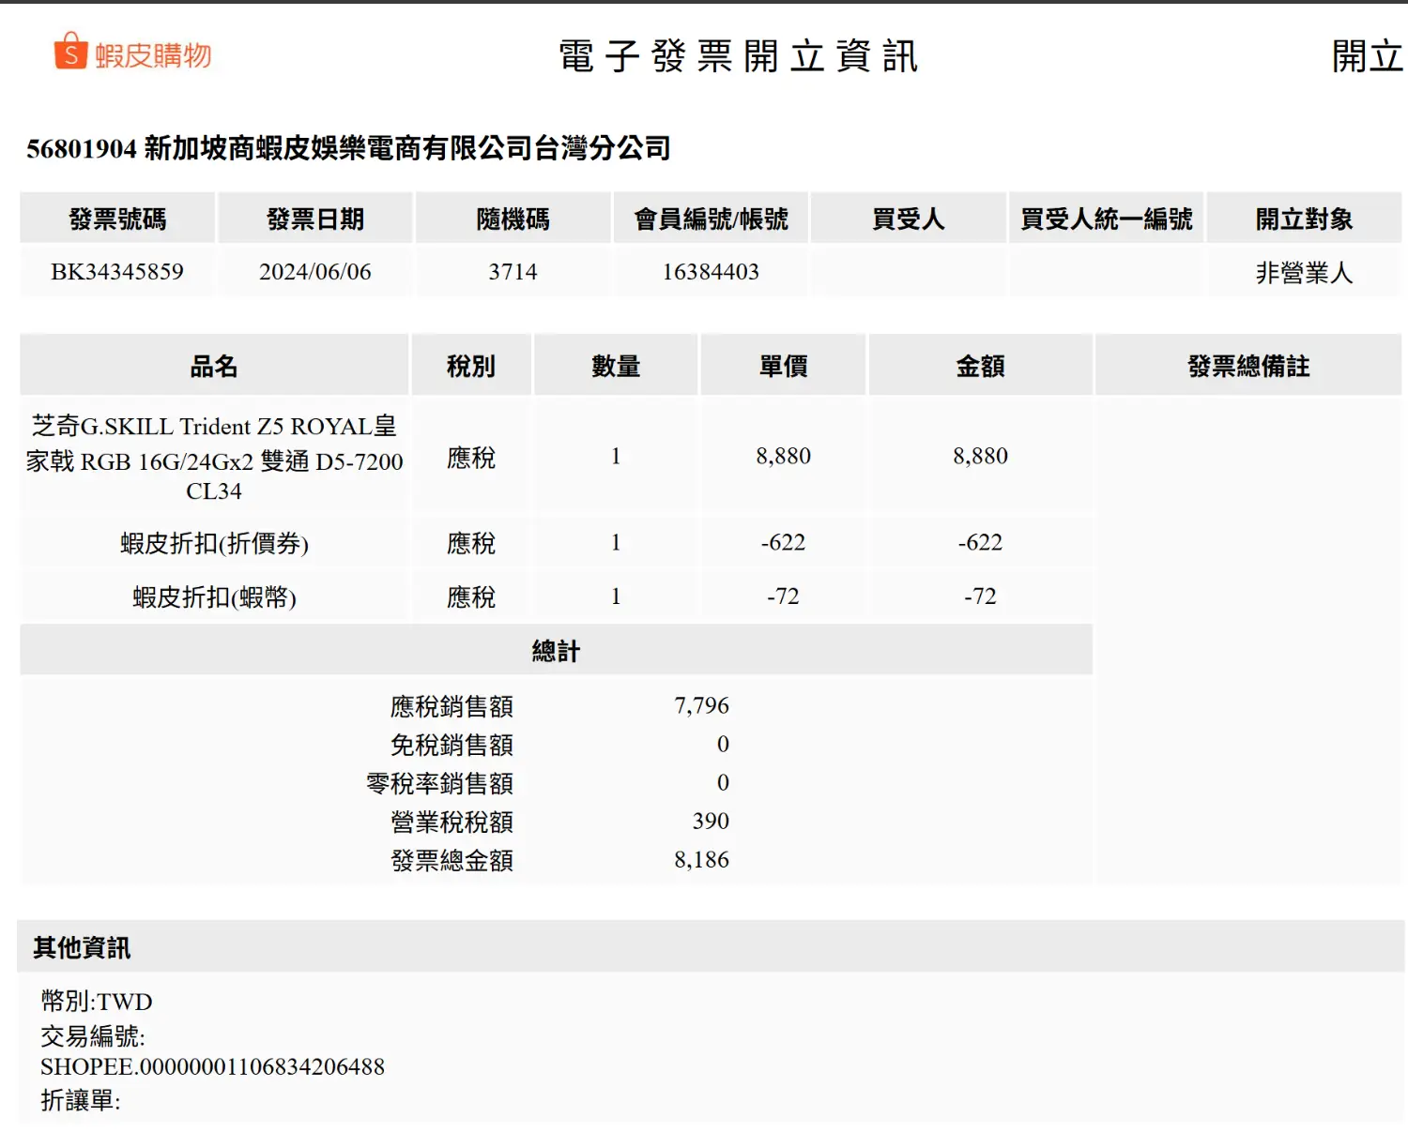Select member number 16384403

coord(711,272)
